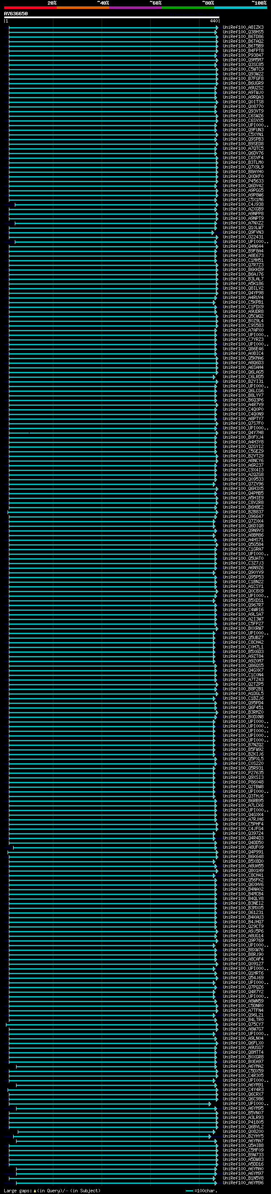The width and height of the screenshot is (271, 1194).
Task: Select the UniRef100_B5XDS1 label
Action: (x=243, y=600)
